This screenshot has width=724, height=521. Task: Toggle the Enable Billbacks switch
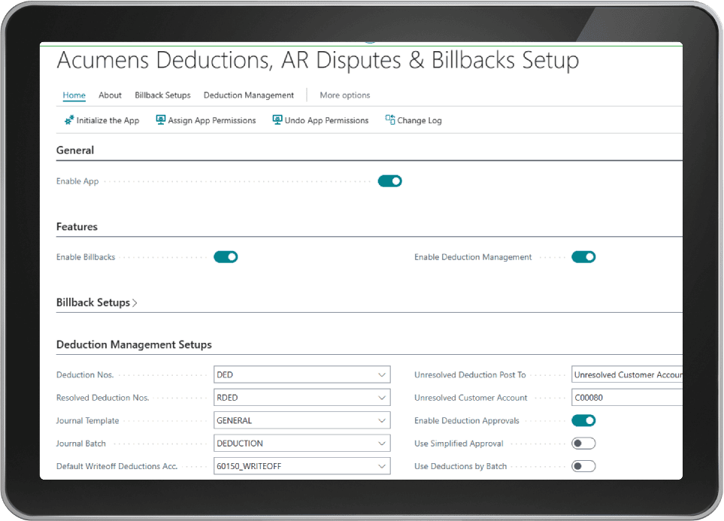[226, 257]
